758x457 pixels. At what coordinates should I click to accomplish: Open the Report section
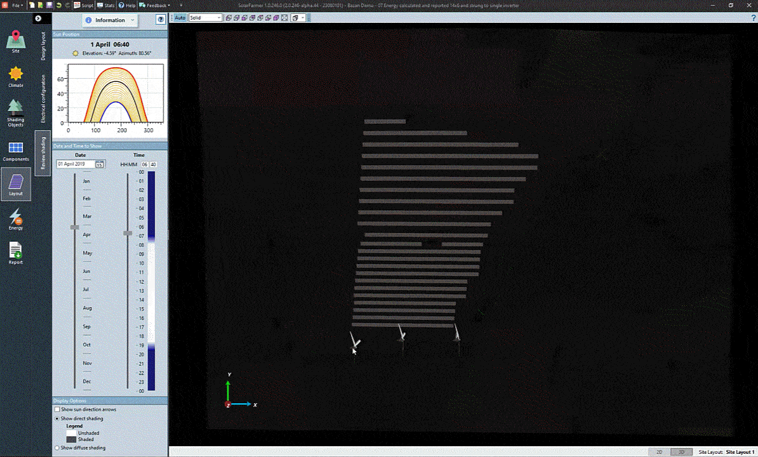(16, 254)
